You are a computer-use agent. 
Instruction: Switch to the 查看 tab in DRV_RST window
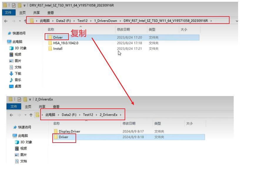(51, 13)
